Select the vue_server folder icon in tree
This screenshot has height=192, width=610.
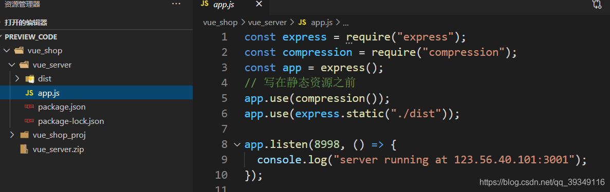25,65
